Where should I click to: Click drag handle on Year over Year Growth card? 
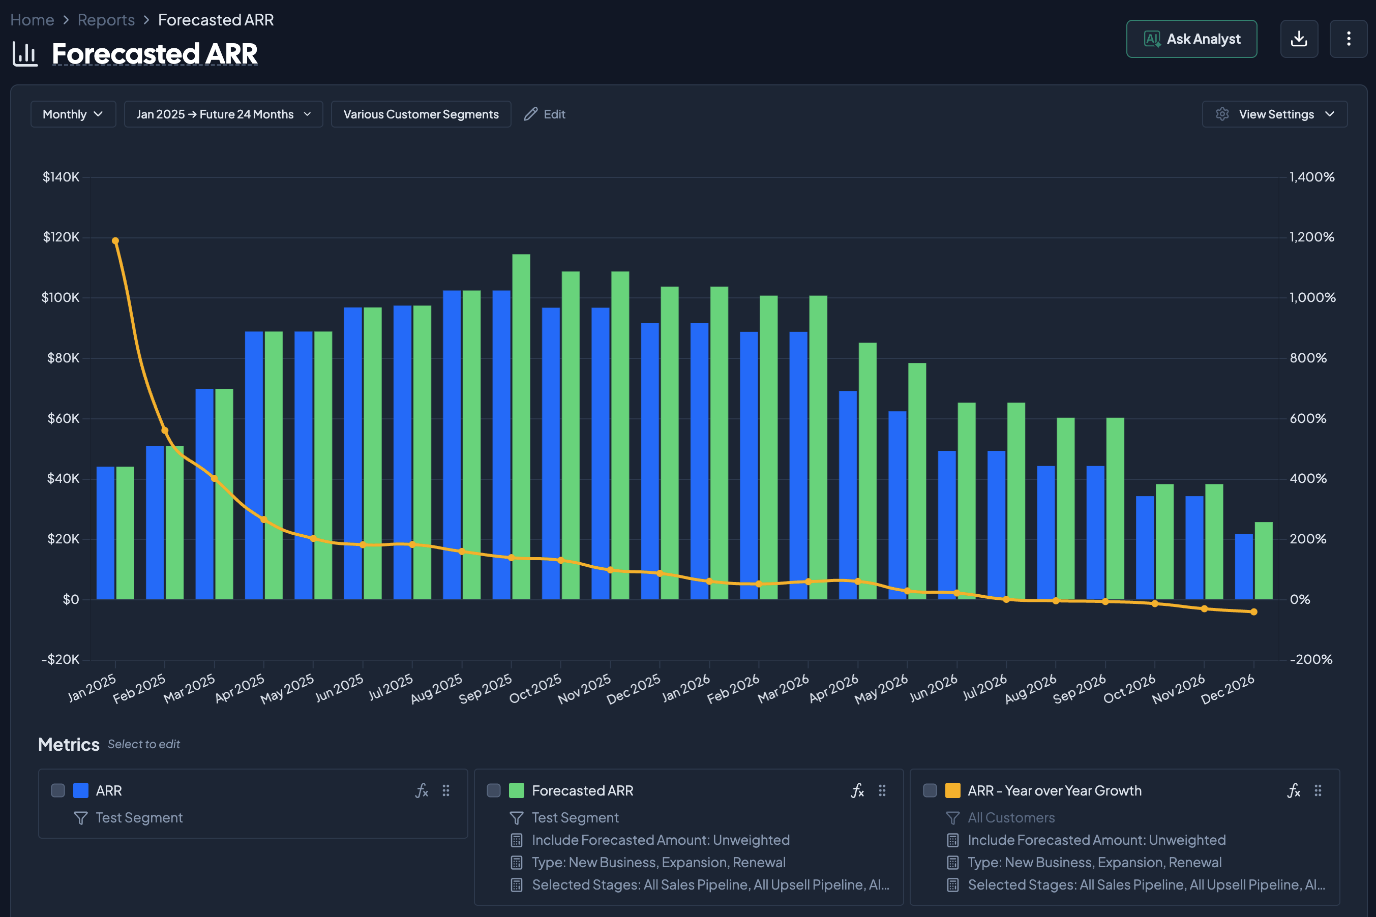(x=1318, y=790)
